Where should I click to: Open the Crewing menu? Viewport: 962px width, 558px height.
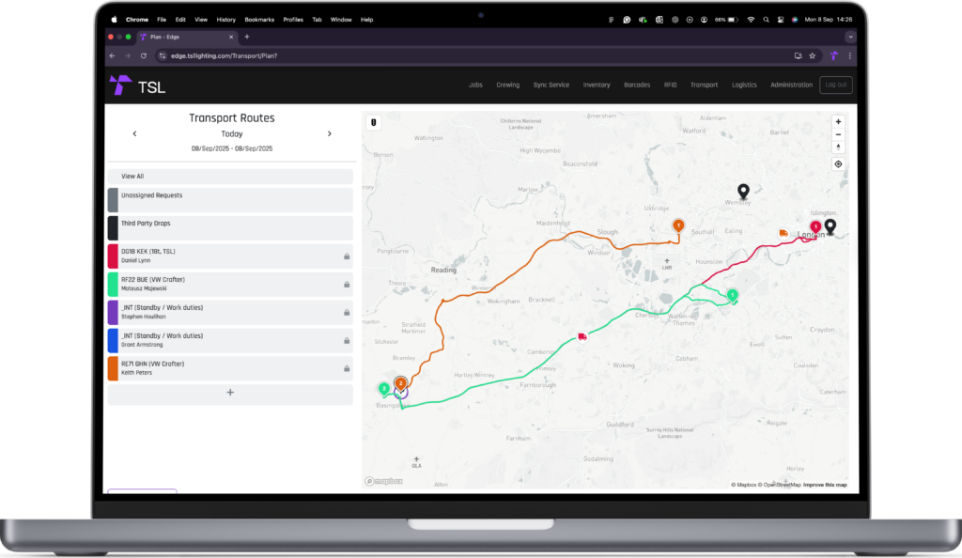coord(507,85)
